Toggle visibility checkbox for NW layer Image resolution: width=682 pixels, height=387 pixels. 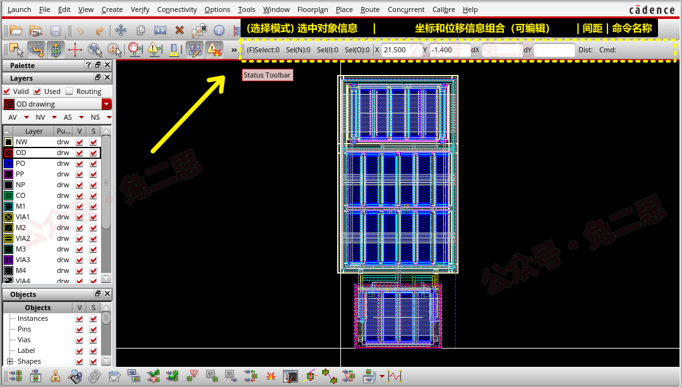[79, 142]
